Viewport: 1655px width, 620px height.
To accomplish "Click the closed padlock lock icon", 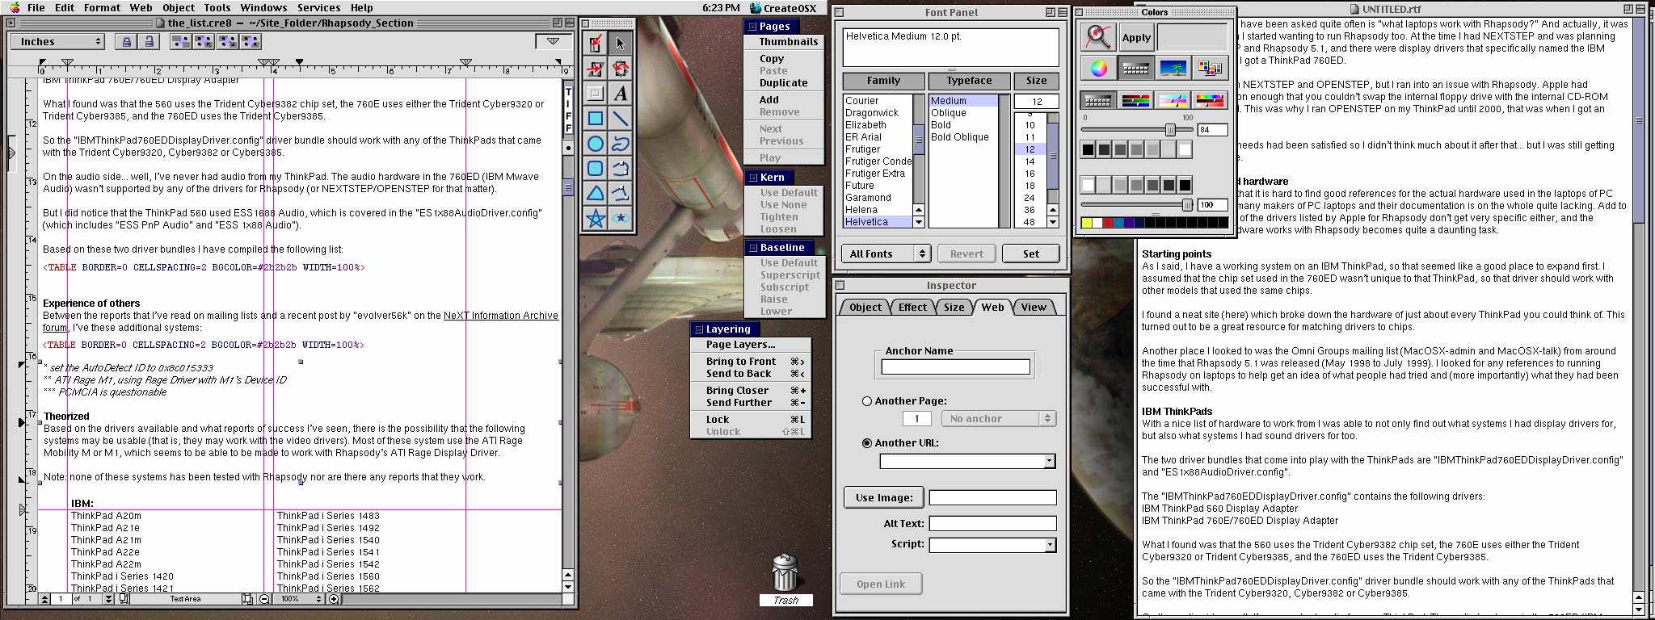I will point(126,42).
